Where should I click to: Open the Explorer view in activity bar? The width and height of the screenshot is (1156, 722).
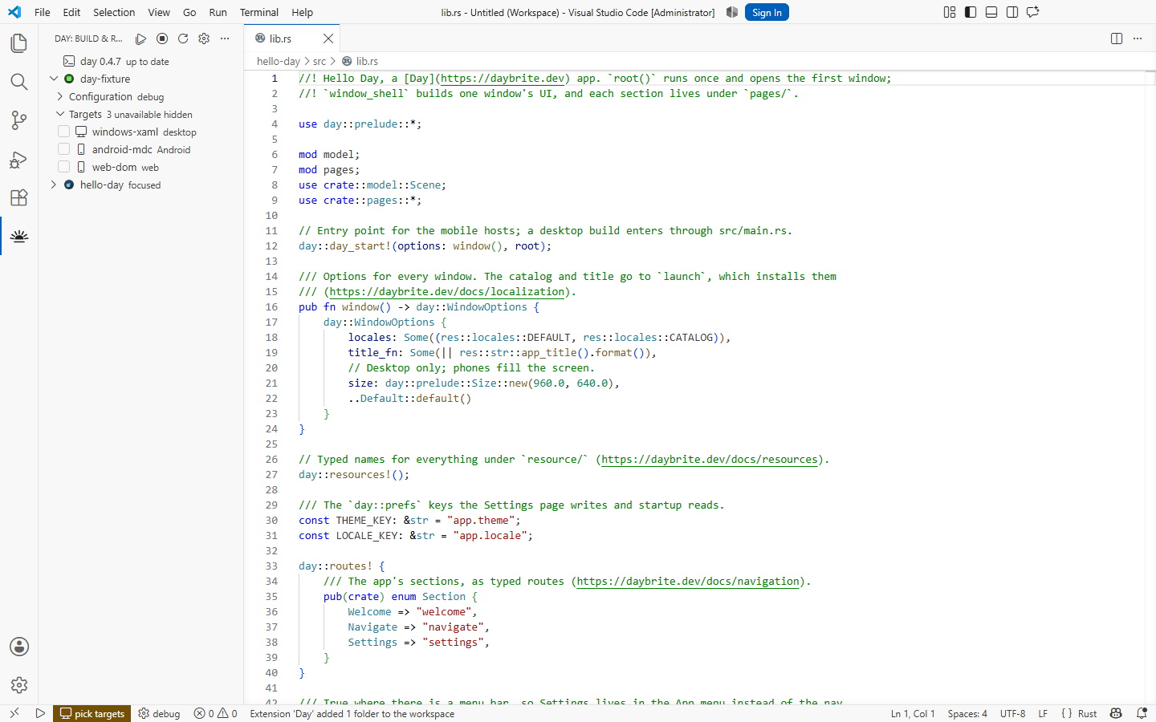19,43
